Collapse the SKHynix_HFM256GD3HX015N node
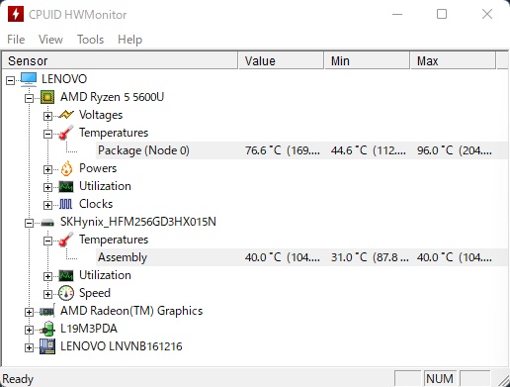 tap(29, 223)
